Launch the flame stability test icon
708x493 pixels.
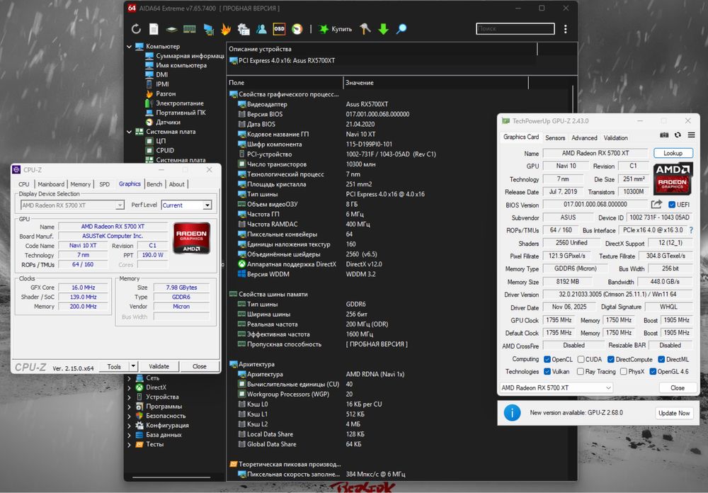[x=226, y=29]
